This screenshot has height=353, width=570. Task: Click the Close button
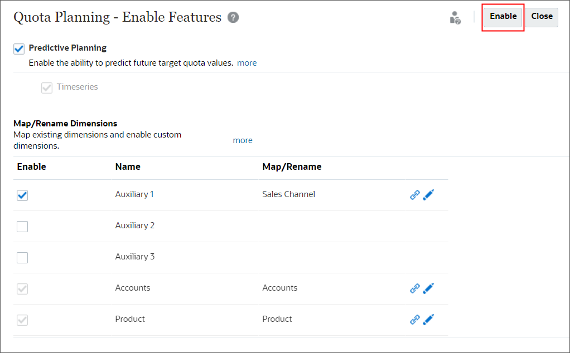tap(542, 16)
